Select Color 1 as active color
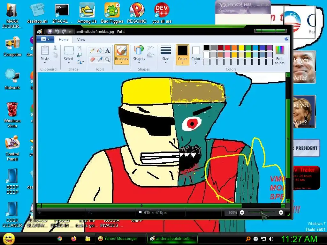 tap(182, 55)
